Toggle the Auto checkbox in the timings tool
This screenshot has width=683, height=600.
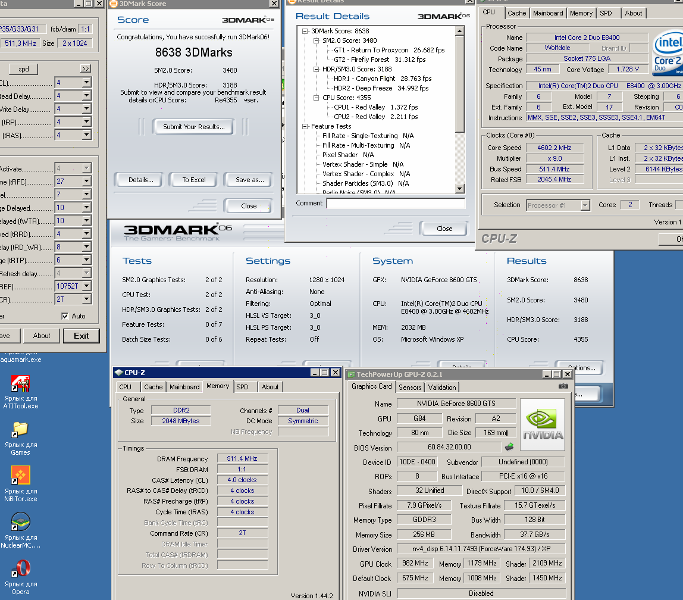tap(65, 316)
